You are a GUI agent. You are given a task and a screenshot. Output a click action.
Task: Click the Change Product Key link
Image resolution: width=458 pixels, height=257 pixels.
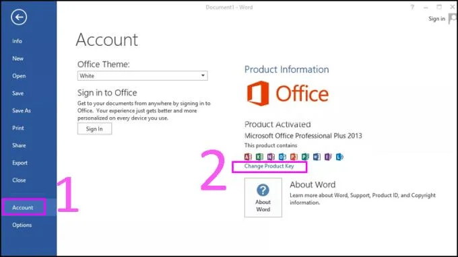269,166
